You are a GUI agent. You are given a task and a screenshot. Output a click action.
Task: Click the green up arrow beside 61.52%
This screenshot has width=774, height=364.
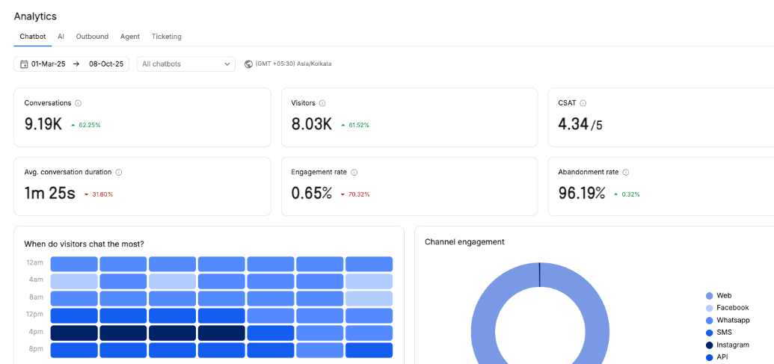click(343, 126)
